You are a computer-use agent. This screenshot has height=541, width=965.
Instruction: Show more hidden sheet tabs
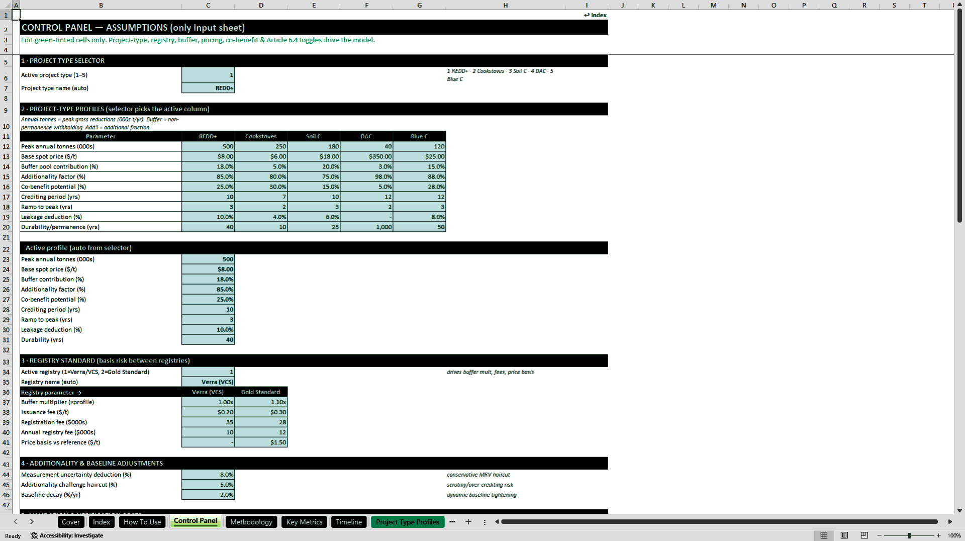[x=452, y=522]
